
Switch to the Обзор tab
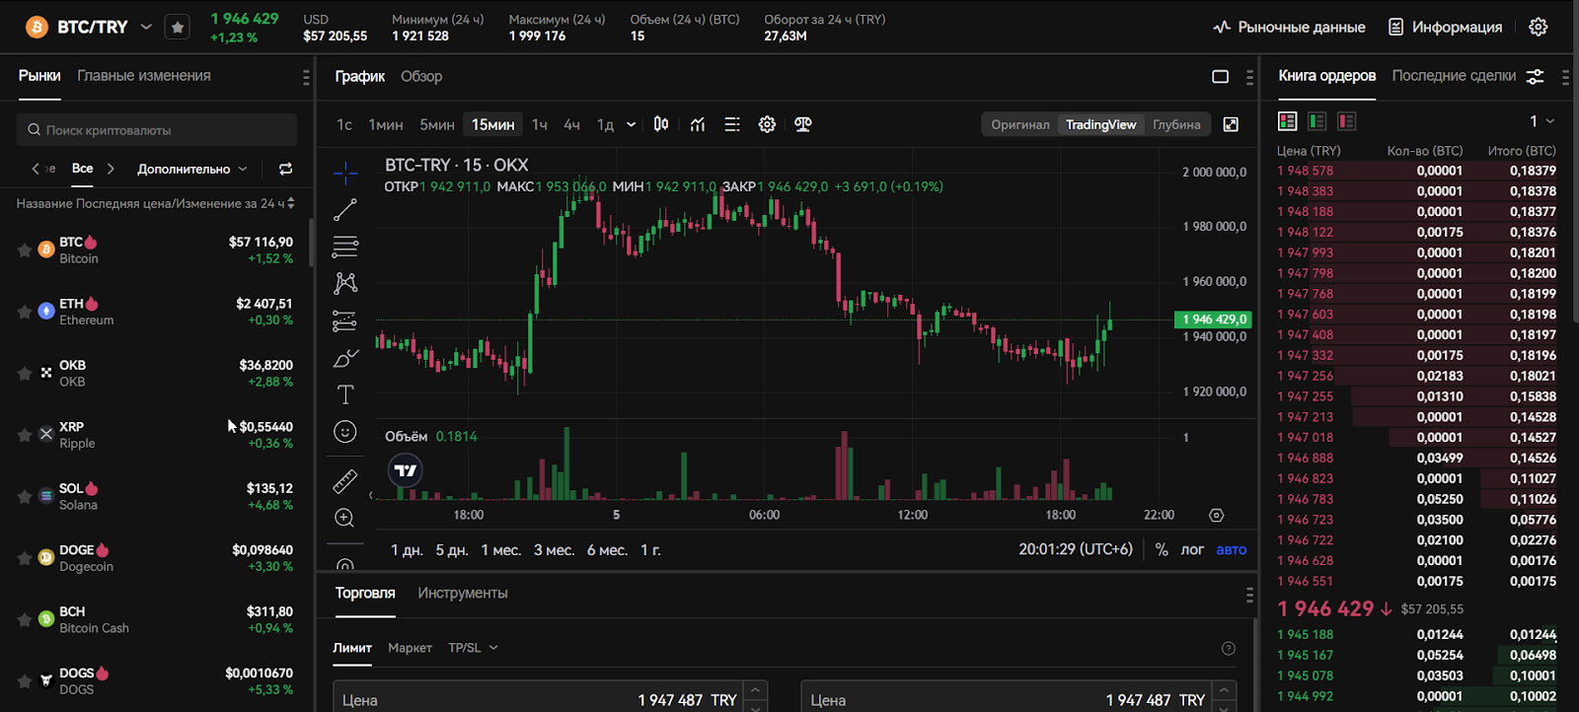421,76
